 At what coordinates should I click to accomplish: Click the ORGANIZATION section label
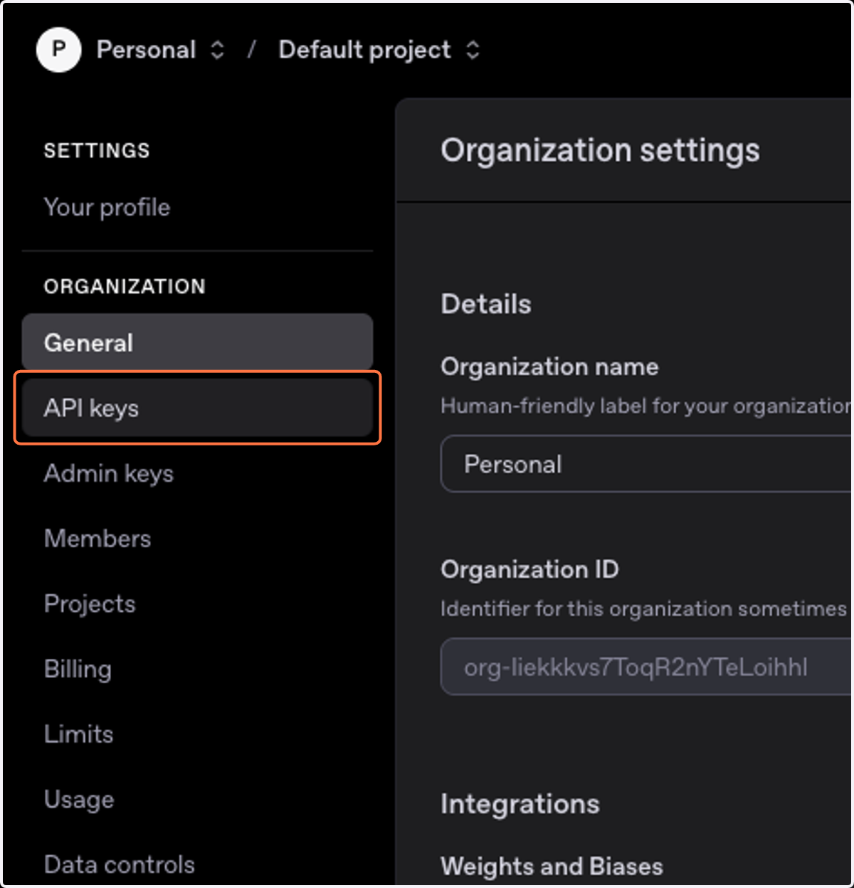[125, 286]
